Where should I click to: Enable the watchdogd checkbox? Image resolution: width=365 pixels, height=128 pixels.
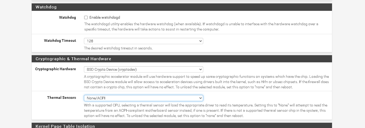(x=86, y=18)
